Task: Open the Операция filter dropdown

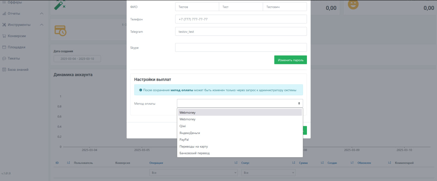Action: pyautogui.click(x=193, y=173)
